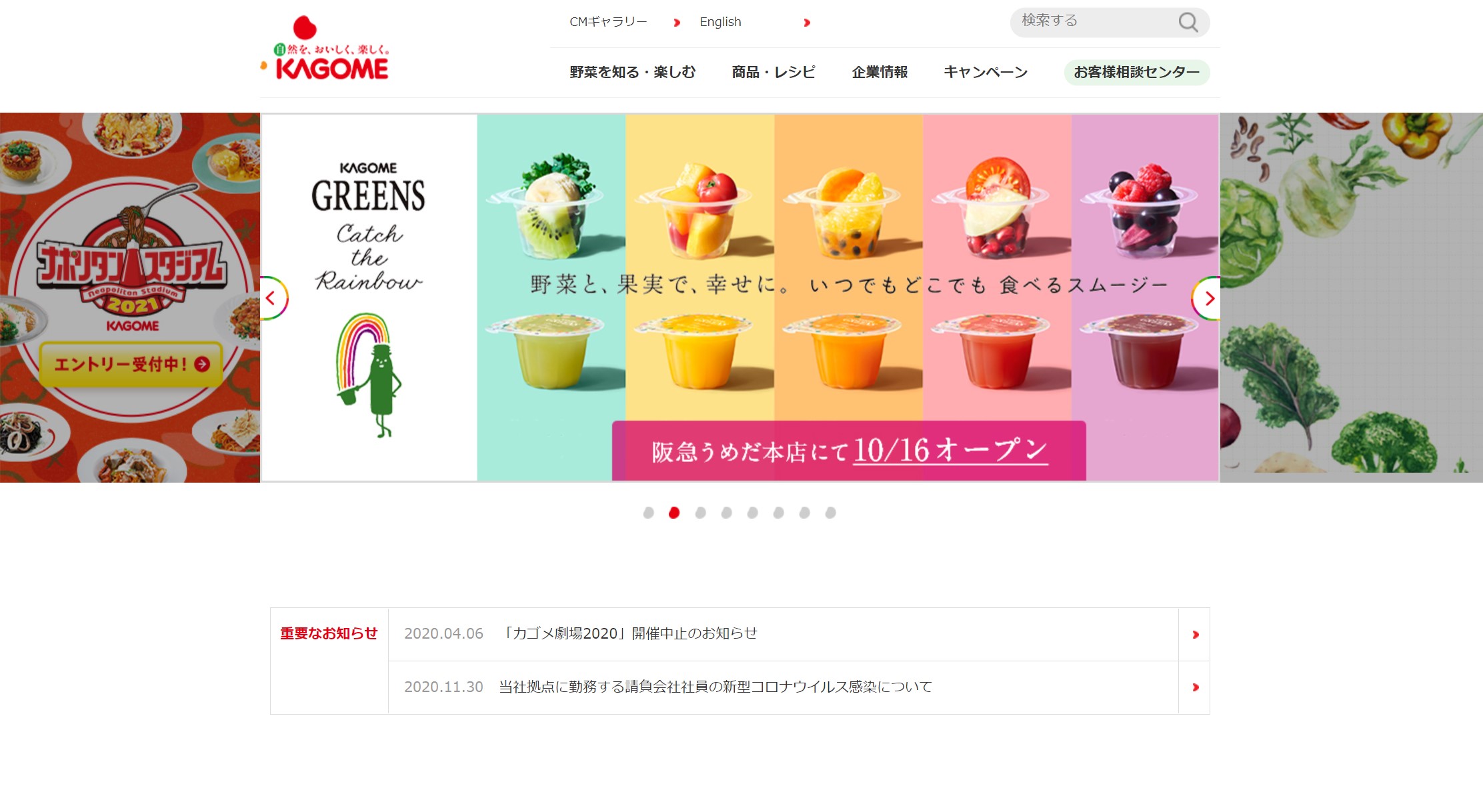Click the お客様相談センター button

coord(1136,72)
